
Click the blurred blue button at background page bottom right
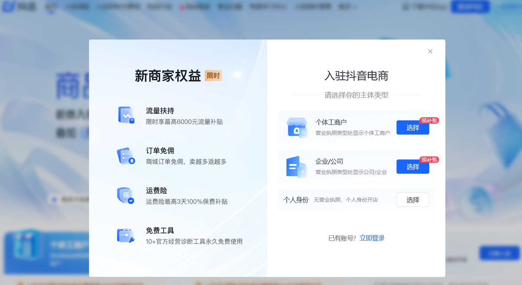[500, 253]
